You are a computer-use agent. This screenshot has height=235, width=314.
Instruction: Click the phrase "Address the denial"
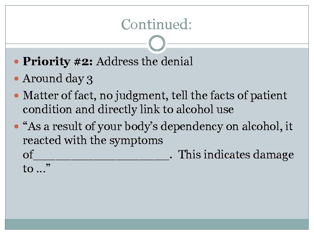pos(144,62)
